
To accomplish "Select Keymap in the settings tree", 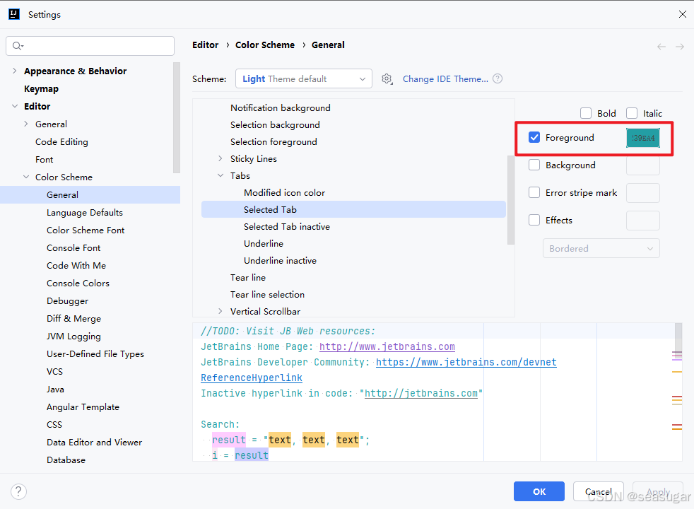I will coord(41,88).
